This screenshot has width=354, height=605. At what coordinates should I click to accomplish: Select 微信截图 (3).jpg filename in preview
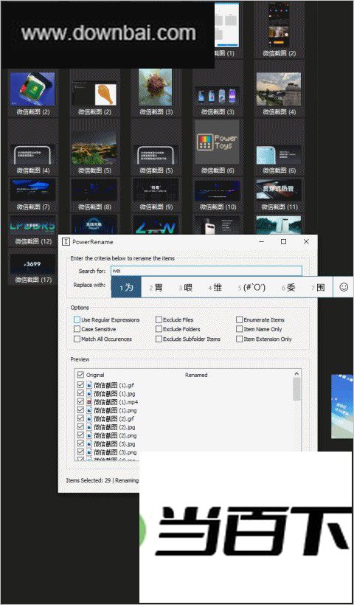click(114, 443)
